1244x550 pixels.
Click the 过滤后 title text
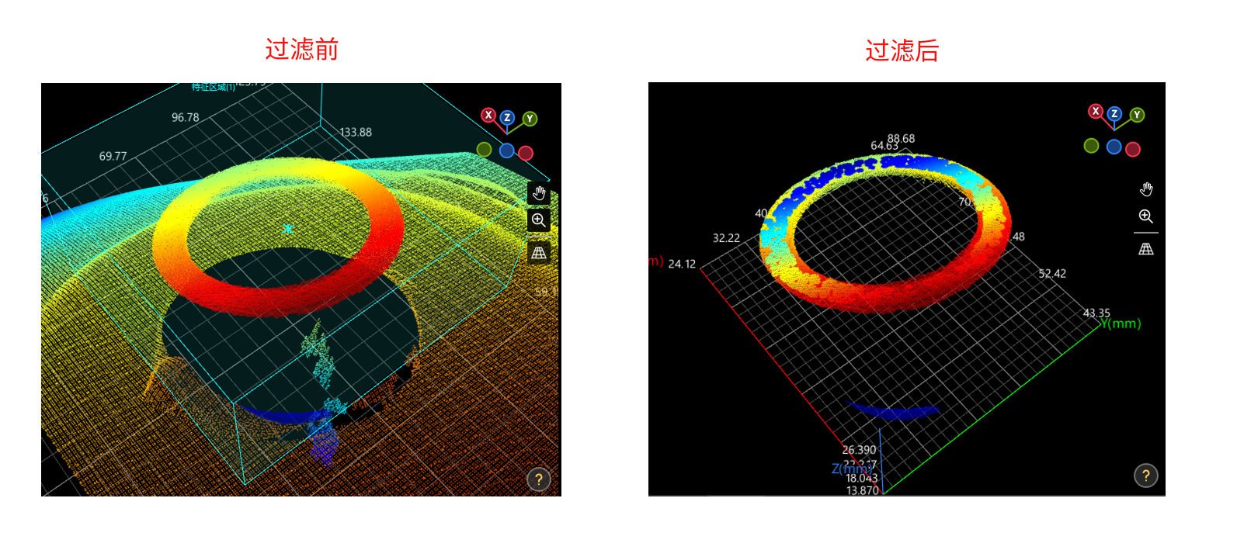902,51
